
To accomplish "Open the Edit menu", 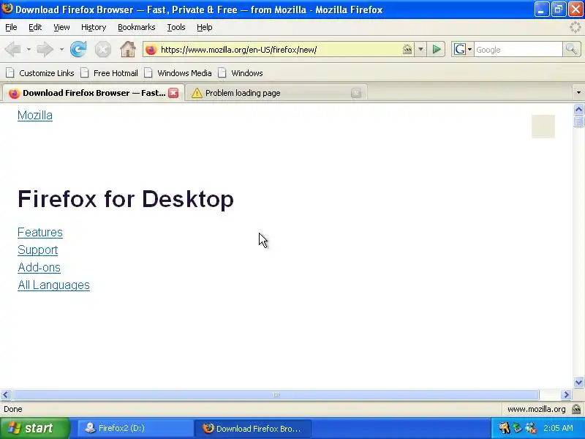I will (x=35, y=27).
